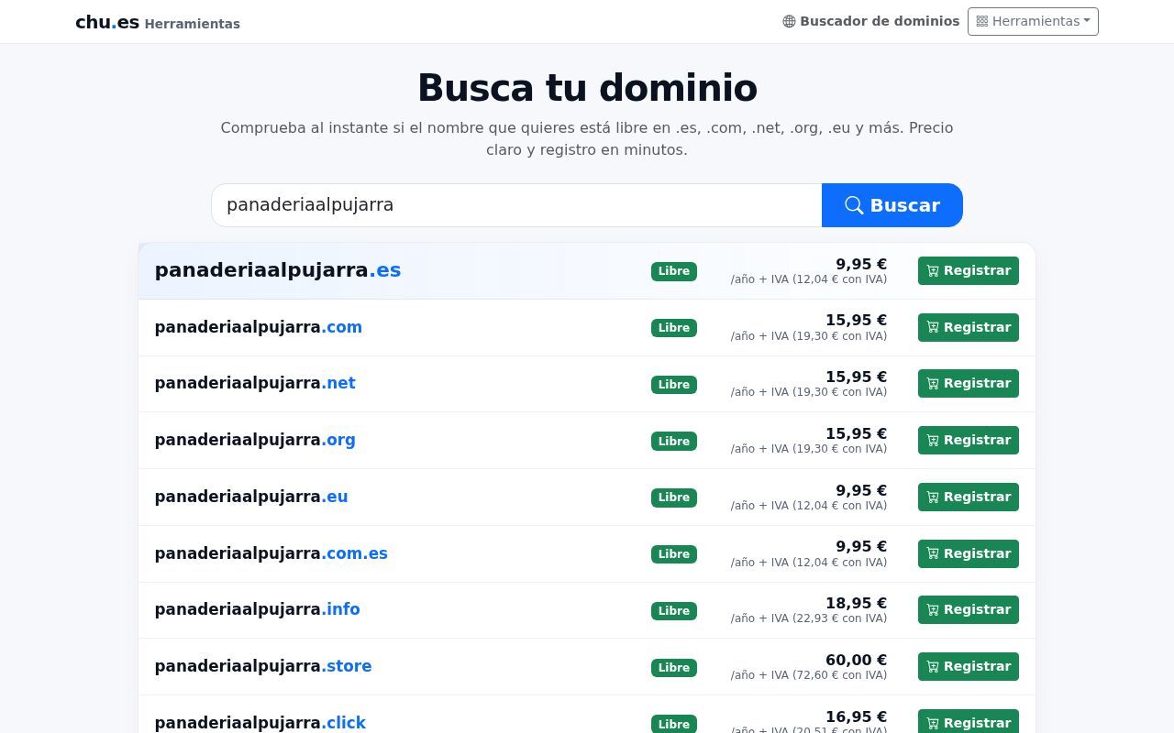Click the Libre badge for .eu domain
Viewport: 1174px width, 733px height.
674,498
